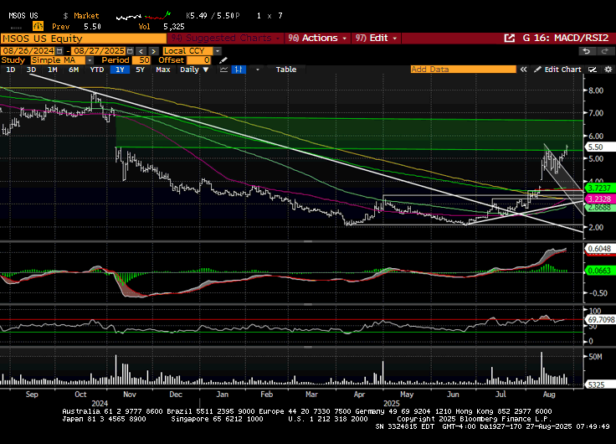The width and height of the screenshot is (616, 444).
Task: Click end date field 08/27/2025
Action: 99,51
